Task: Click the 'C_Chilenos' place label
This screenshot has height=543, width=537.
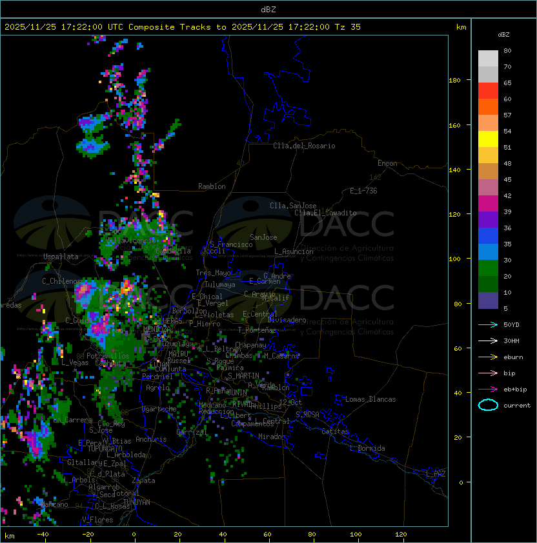Action: (x=61, y=281)
